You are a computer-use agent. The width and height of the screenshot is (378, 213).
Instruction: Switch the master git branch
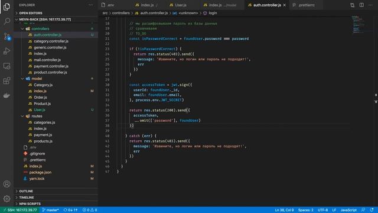click(50, 210)
